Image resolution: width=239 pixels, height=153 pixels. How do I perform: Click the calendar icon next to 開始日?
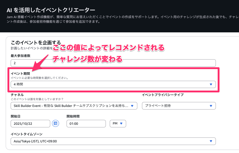click(x=55, y=123)
